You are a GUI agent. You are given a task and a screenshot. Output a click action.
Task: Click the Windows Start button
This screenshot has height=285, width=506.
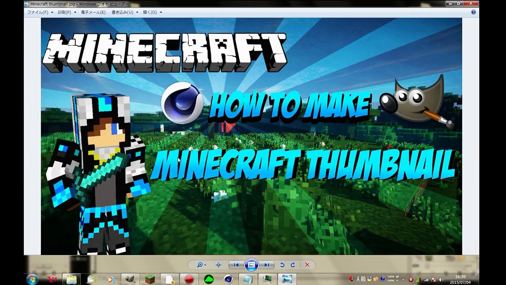32,279
